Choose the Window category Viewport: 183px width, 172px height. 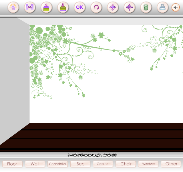pos(148,164)
